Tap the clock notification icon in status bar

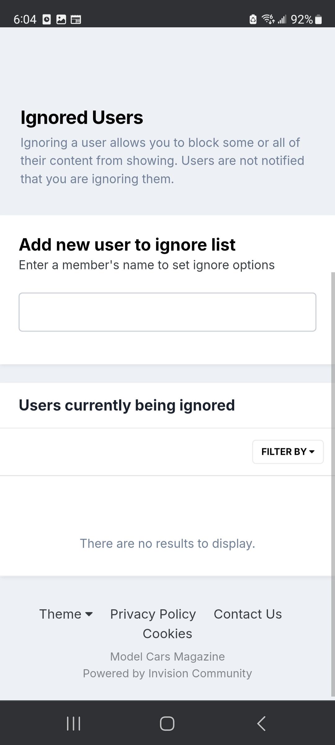(47, 20)
